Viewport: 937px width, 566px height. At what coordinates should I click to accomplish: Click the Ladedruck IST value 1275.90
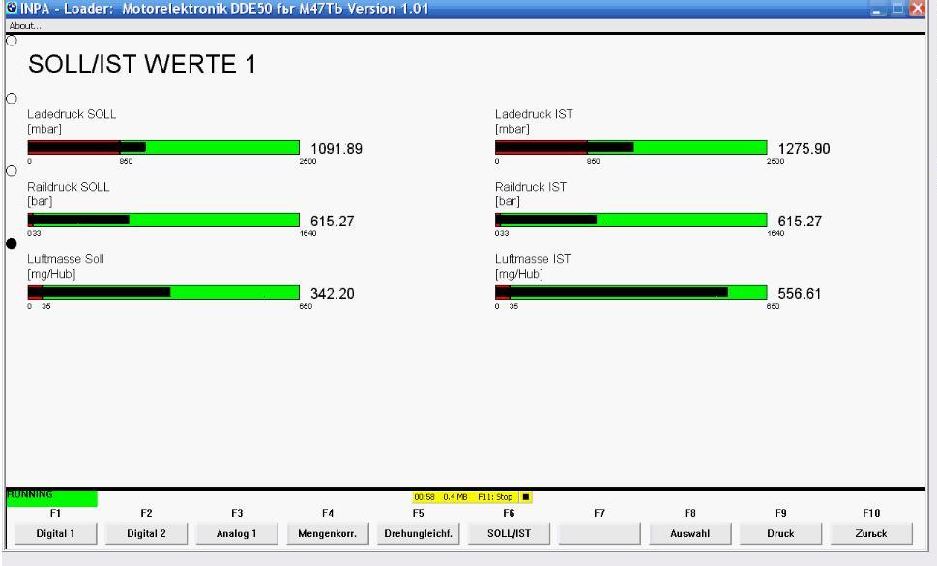click(x=804, y=149)
